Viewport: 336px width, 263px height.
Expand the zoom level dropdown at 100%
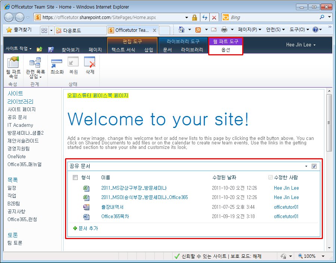click(323, 256)
